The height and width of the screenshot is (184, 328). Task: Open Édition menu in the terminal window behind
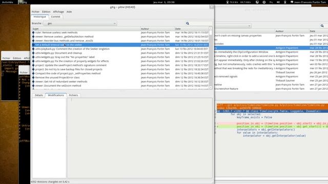coord(17,58)
